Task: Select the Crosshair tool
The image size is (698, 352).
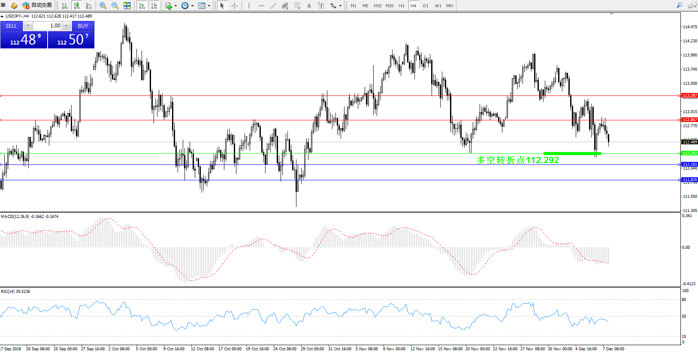Action: (x=234, y=6)
